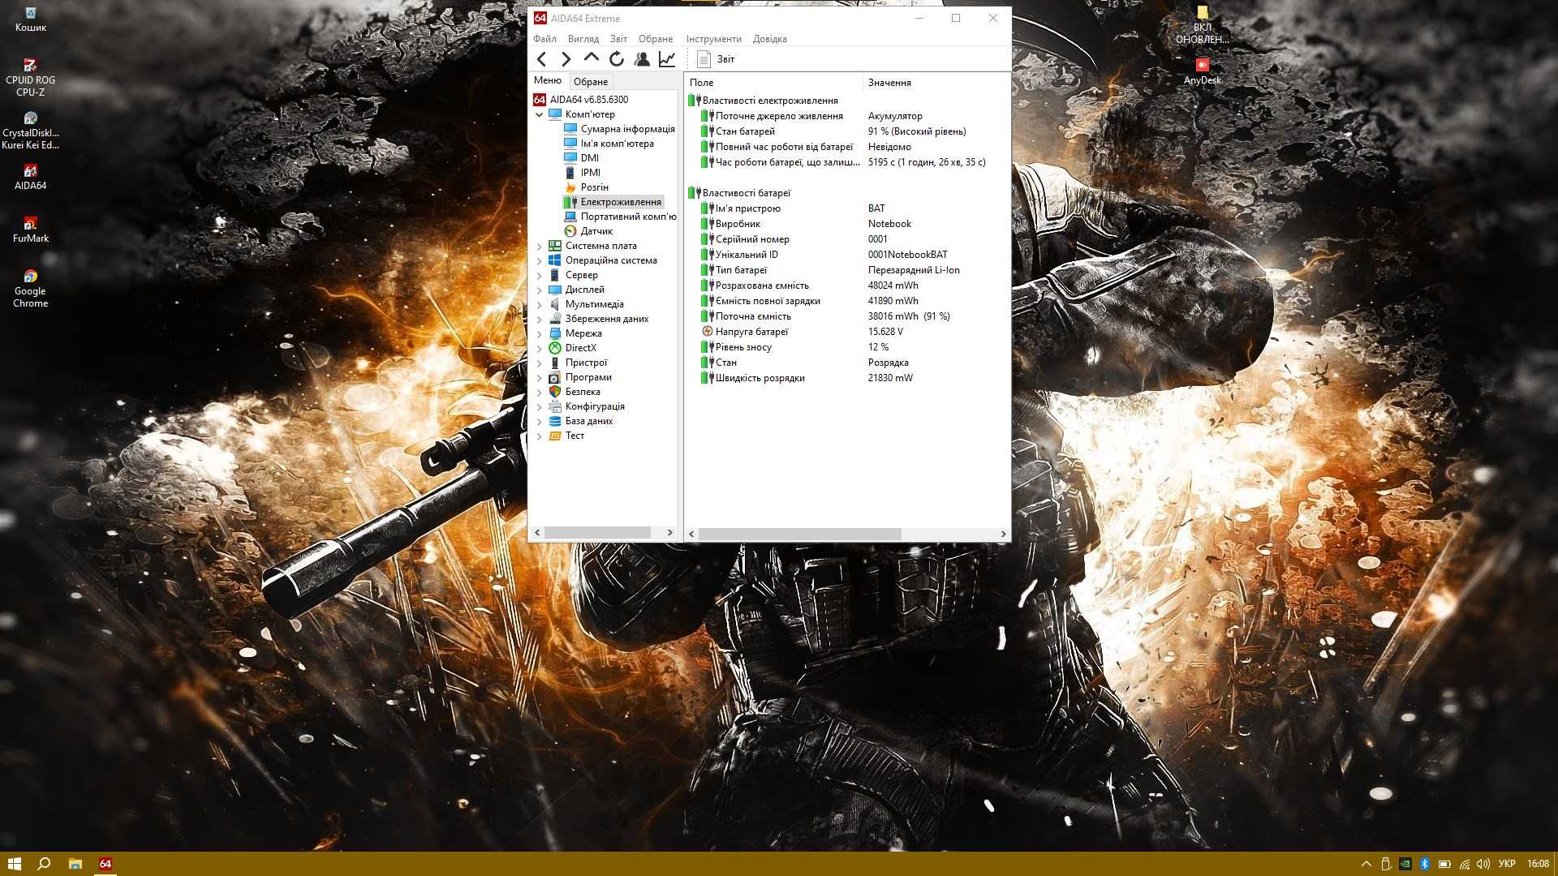Open the Кошик recycle bin icon
This screenshot has width=1558, height=876.
click(x=30, y=19)
